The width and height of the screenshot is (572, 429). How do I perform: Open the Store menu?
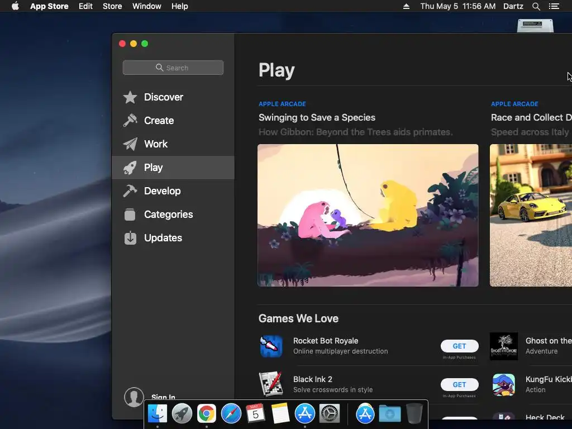(112, 6)
